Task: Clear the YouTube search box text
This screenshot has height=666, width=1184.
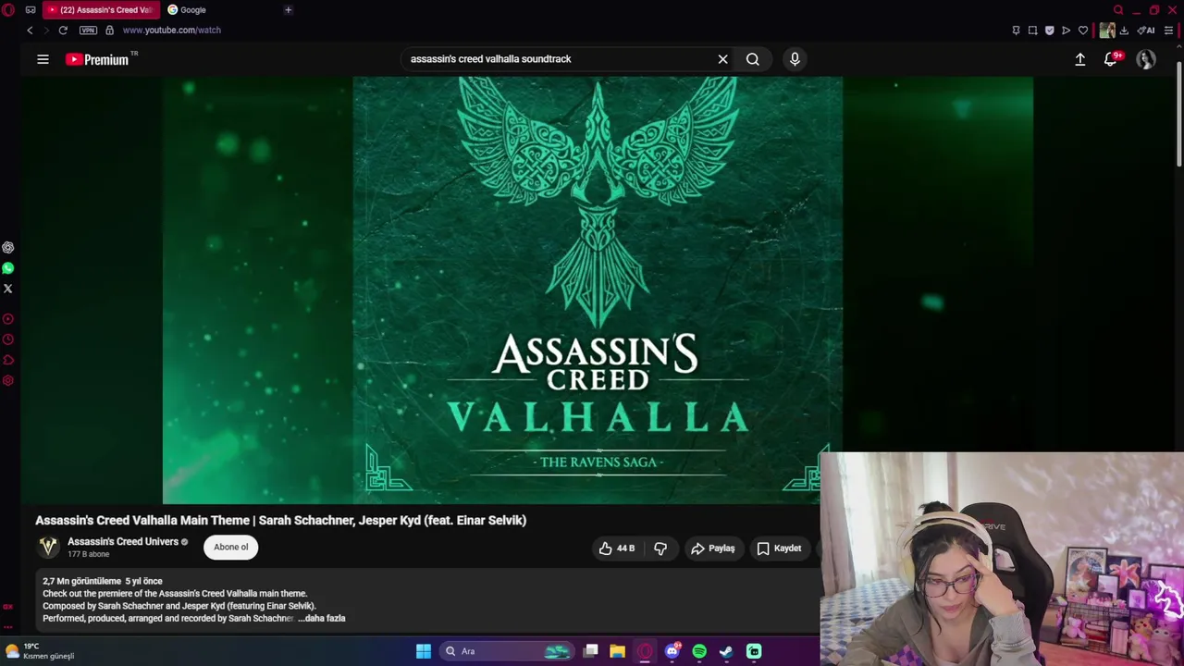Action: [722, 59]
